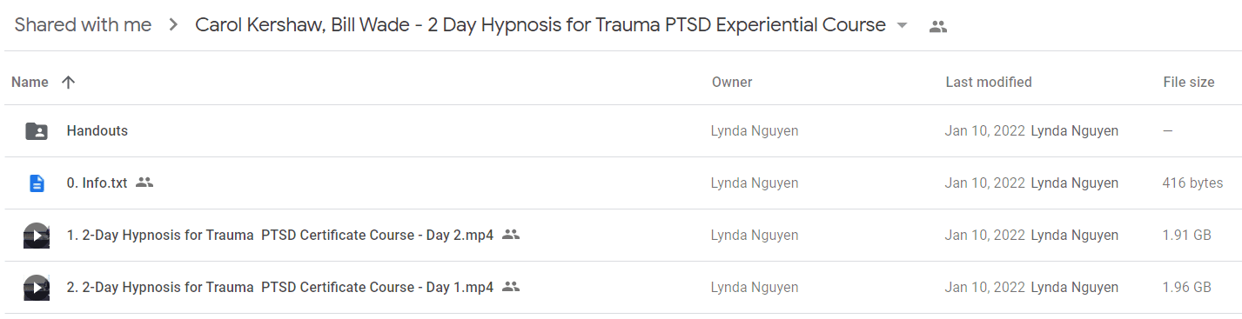Click the shared-people icon beside Day 1.mp4

point(511,287)
